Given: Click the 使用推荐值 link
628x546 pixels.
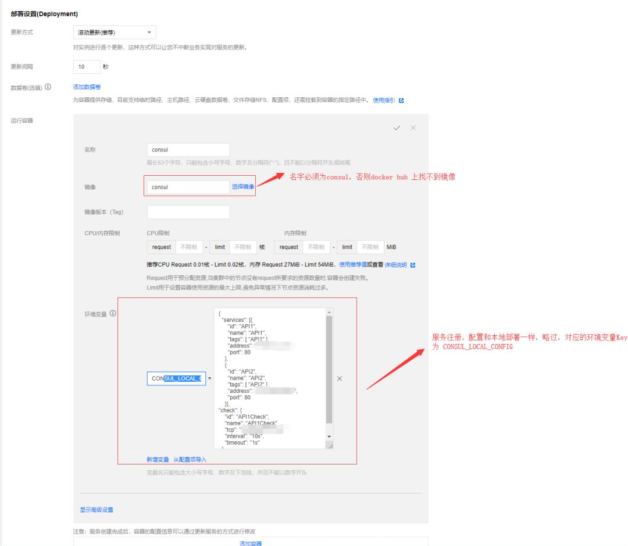Looking at the screenshot, I should (x=353, y=265).
